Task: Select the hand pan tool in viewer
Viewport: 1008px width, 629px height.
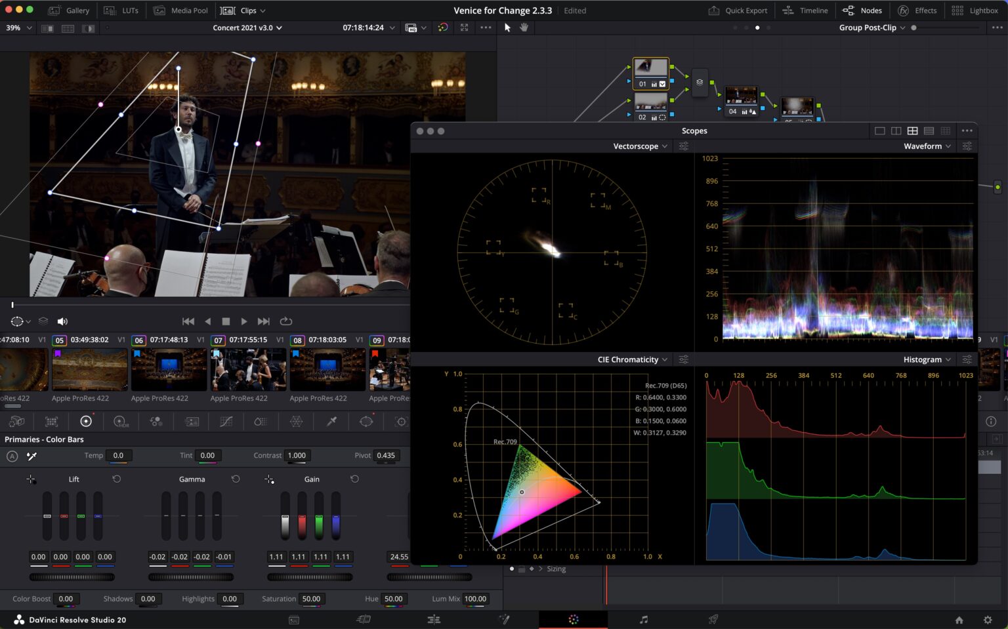Action: pos(524,28)
